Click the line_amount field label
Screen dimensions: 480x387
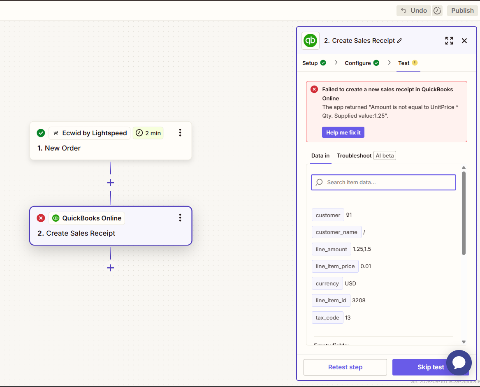pos(331,249)
